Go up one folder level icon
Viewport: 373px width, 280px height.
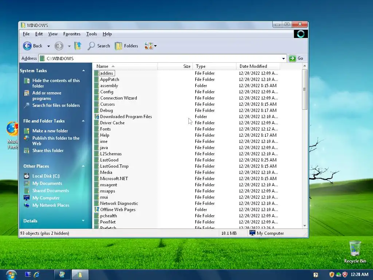[78, 46]
